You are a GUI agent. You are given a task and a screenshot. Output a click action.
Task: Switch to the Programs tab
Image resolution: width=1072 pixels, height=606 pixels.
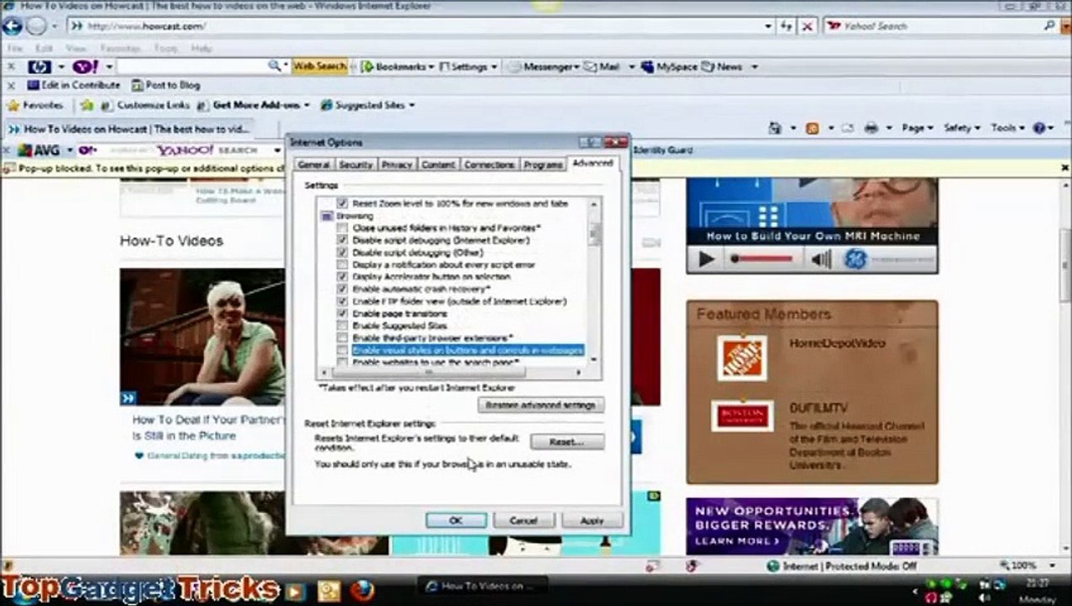click(x=543, y=165)
